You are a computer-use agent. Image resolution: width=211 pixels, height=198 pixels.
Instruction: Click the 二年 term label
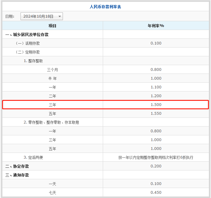(x=53, y=96)
